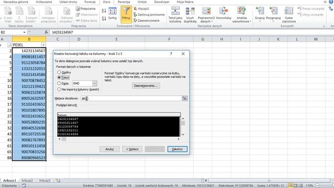This screenshot has width=334, height=188.
Task: Open Z innych źródeł dropdown
Action: [x=31, y=21]
